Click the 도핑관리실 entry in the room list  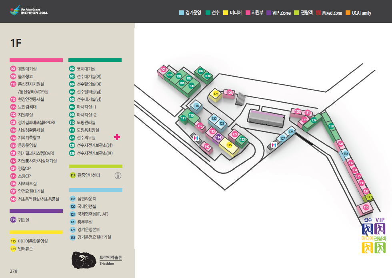coord(82,122)
